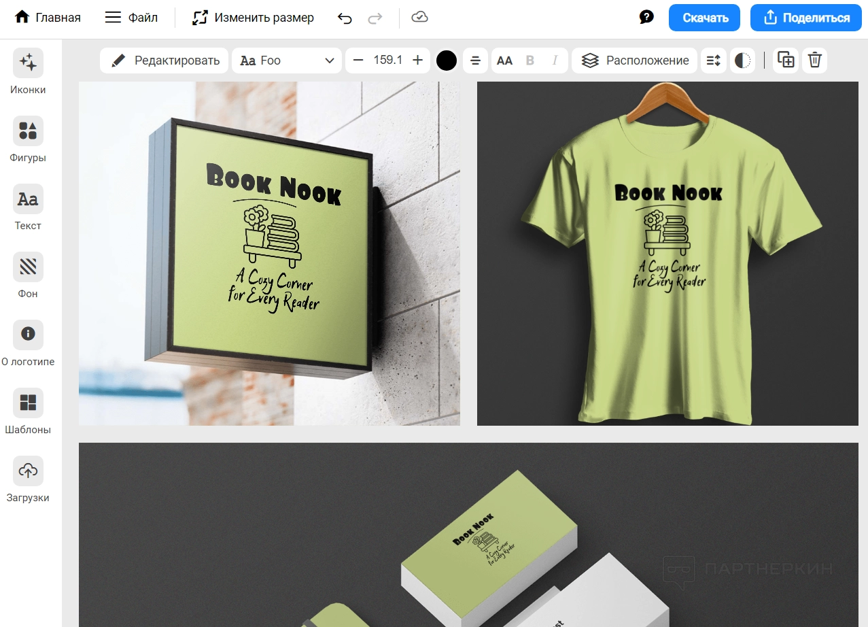Click the Скачать download button

(x=705, y=18)
